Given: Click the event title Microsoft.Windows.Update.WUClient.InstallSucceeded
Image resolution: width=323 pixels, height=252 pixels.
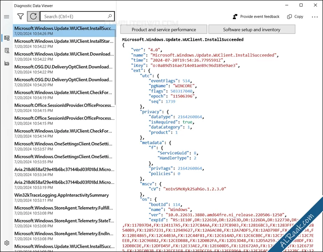Looking at the screenshot, I should [183, 39].
